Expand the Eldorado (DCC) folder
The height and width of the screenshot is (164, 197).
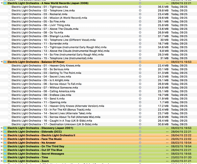[2, 131]
